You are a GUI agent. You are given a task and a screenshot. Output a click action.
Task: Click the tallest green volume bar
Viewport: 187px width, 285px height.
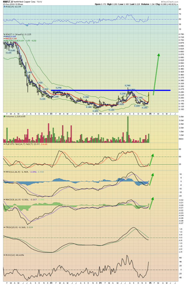point(128,129)
